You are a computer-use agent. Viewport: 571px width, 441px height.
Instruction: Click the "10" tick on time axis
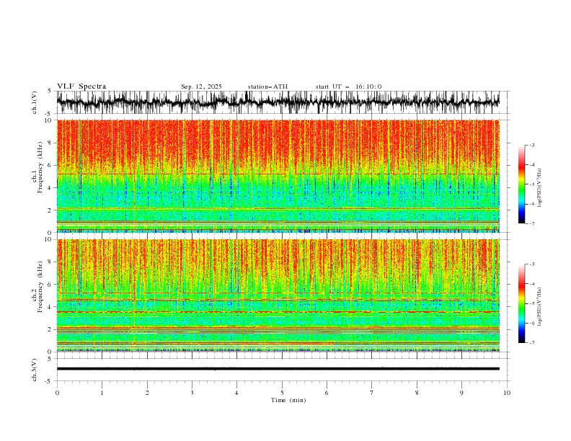pyautogui.click(x=507, y=393)
